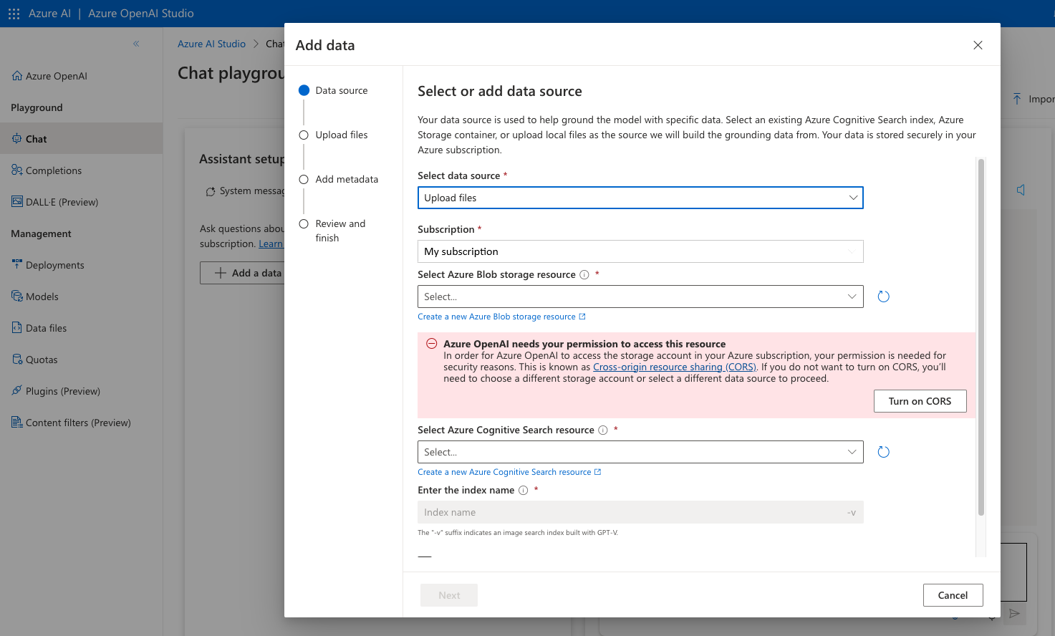This screenshot has height=636, width=1055.
Task: Click the speaker icon in chat panel
Action: (1021, 190)
